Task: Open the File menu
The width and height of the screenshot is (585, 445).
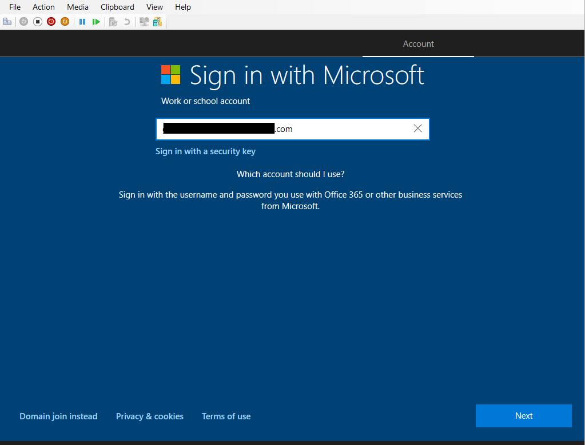Action: [15, 7]
